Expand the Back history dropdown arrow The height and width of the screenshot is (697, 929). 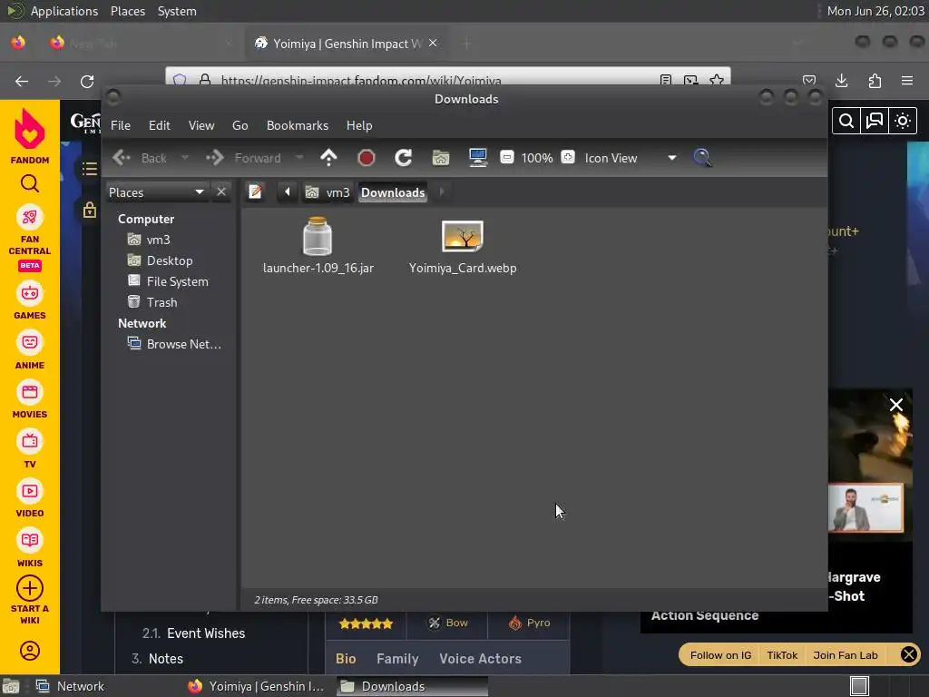(x=185, y=158)
